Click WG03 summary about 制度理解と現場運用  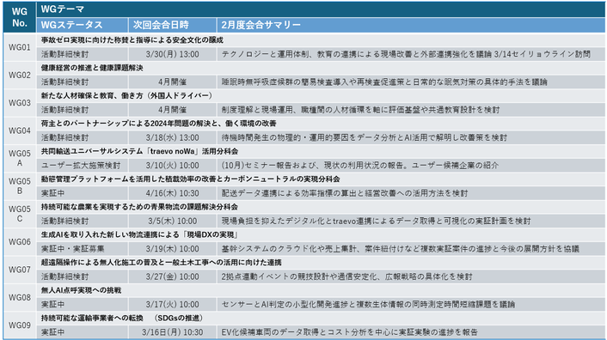tap(360, 110)
